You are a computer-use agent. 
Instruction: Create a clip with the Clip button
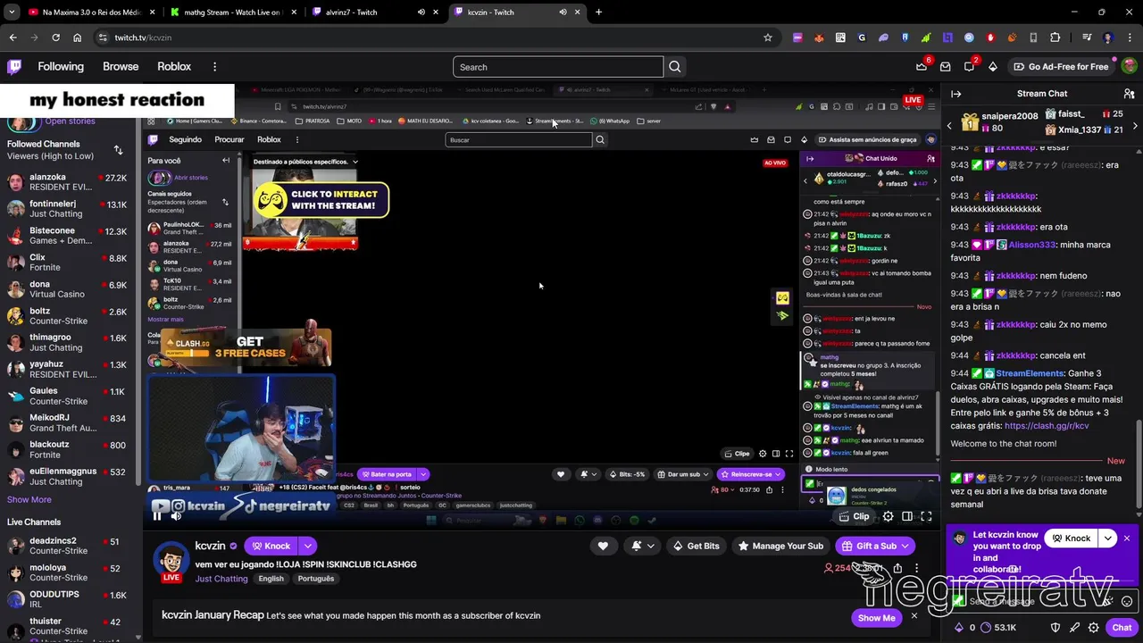point(855,516)
